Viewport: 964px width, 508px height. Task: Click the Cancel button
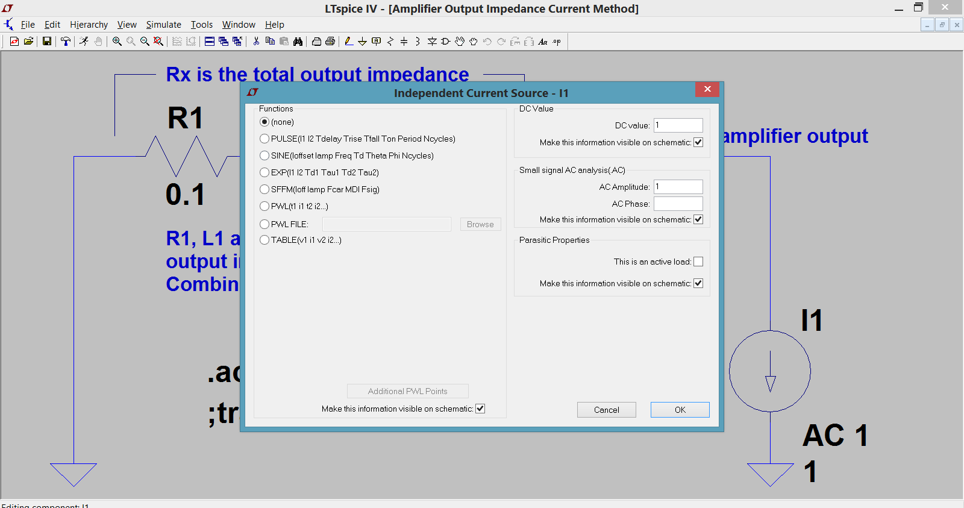click(606, 410)
